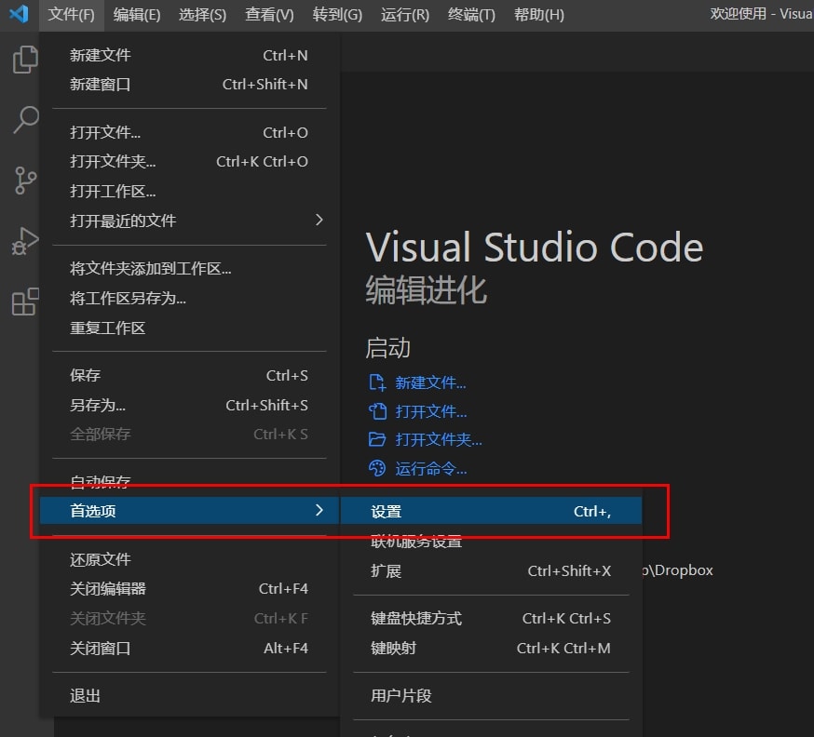
Task: Click the 打开文件夹... welcome link
Action: pyautogui.click(x=439, y=440)
